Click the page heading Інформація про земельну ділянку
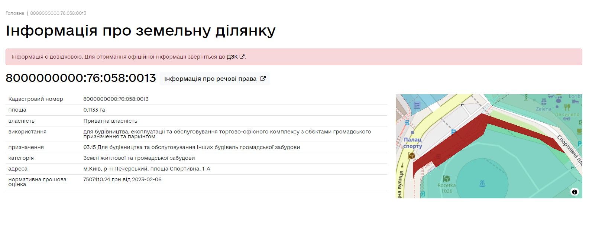Screen dimensions: 589x238 tap(140, 30)
